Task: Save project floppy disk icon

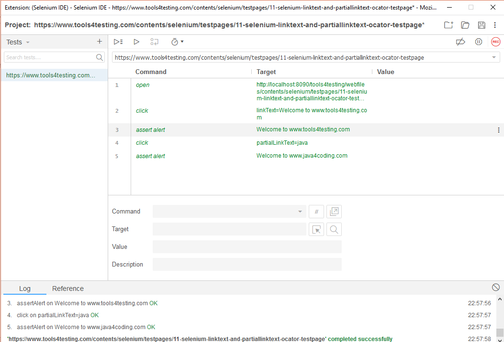Action: coord(482,25)
